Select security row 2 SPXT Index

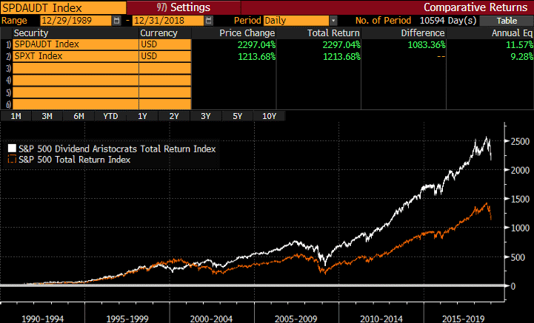click(76, 56)
